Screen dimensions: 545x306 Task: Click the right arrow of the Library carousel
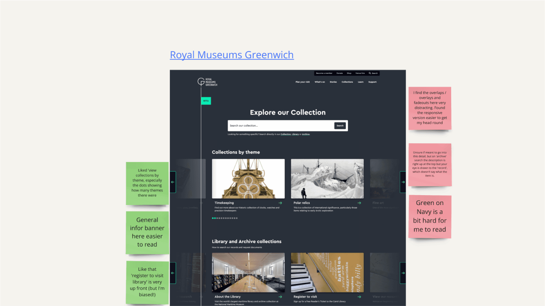403,273
